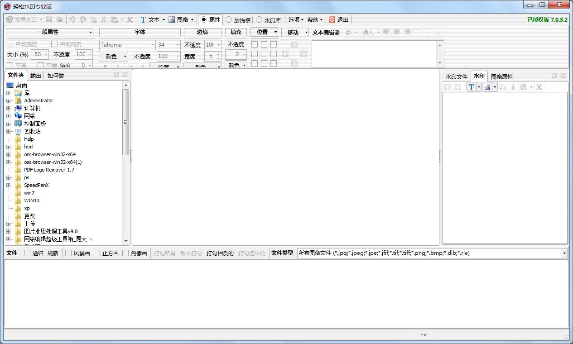573x344 pixels.
Task: Toggle the 递归 checkbox
Action: click(x=27, y=253)
